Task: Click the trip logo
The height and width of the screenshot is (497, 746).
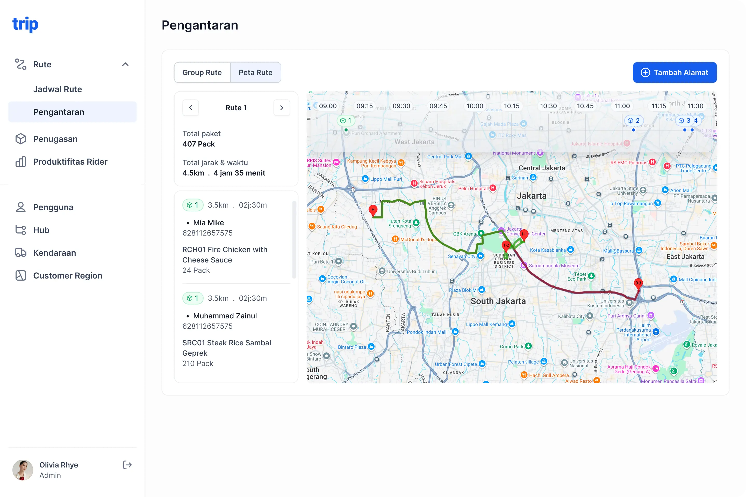Action: point(25,24)
